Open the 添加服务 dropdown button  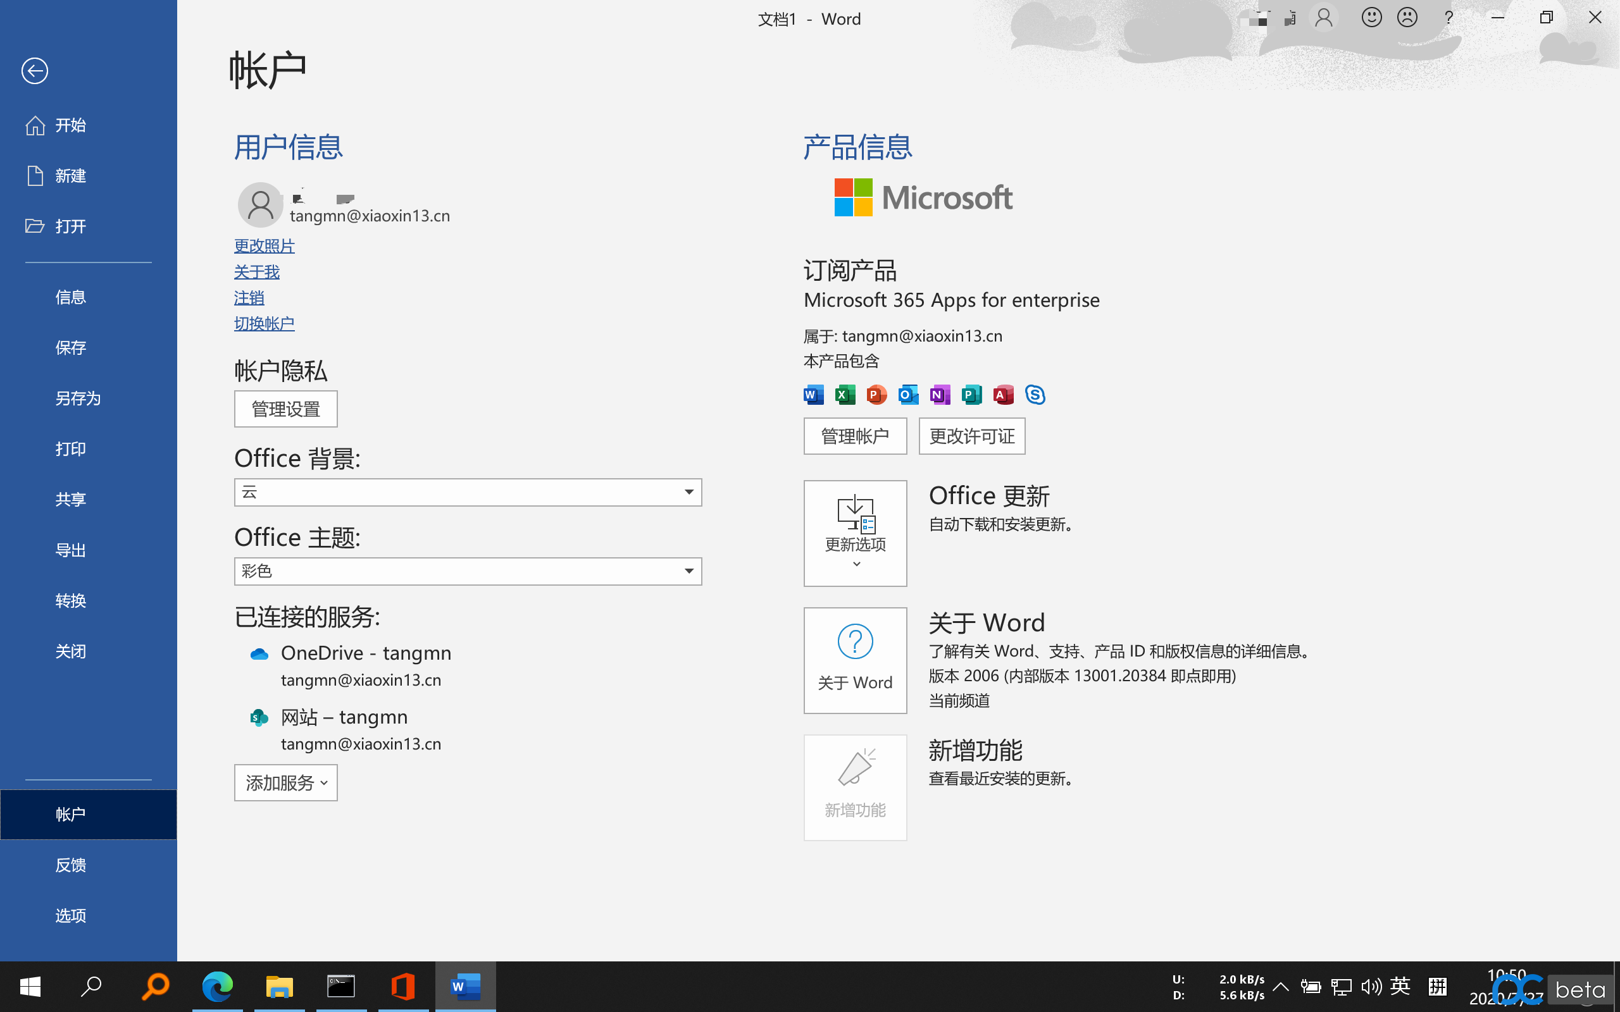click(x=286, y=782)
